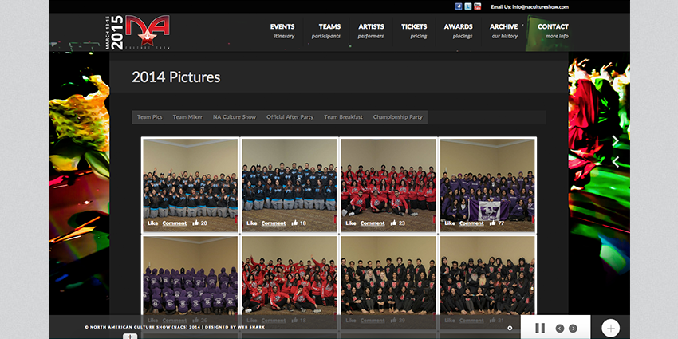This screenshot has width=678, height=339.
Task: Open the Tickets pricing menu
Action: pyautogui.click(x=414, y=31)
